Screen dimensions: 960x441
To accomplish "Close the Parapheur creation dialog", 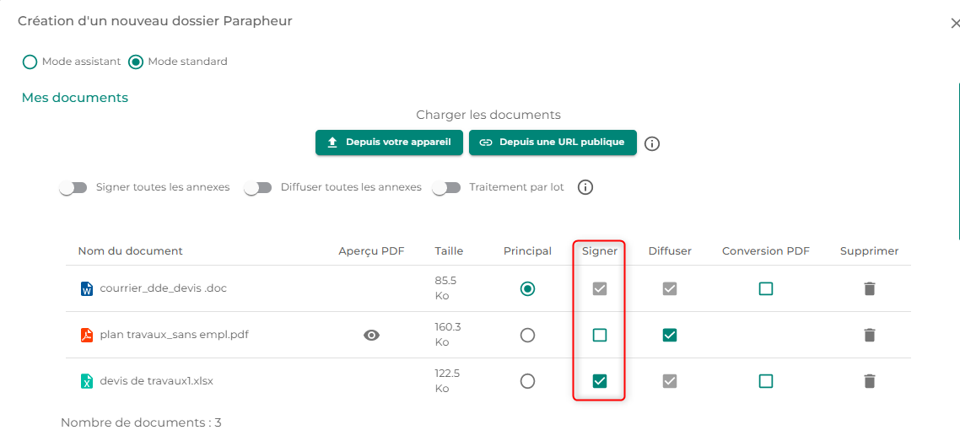I will 954,24.
